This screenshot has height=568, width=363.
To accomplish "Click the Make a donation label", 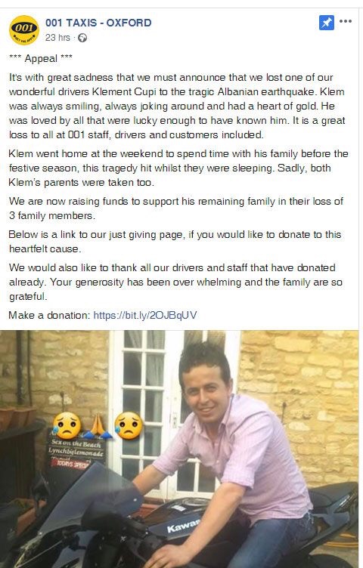I will tap(49, 315).
